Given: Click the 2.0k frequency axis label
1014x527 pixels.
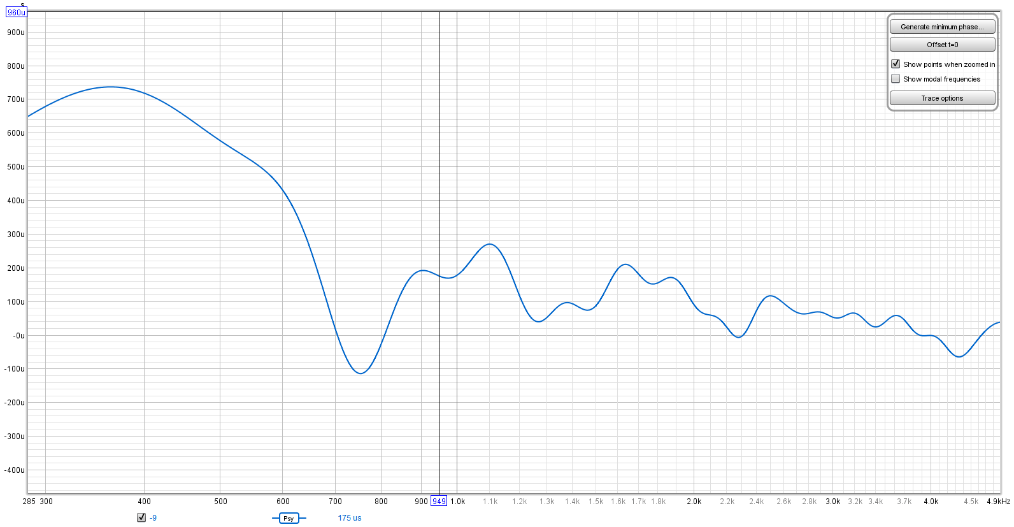Looking at the screenshot, I should (x=694, y=502).
